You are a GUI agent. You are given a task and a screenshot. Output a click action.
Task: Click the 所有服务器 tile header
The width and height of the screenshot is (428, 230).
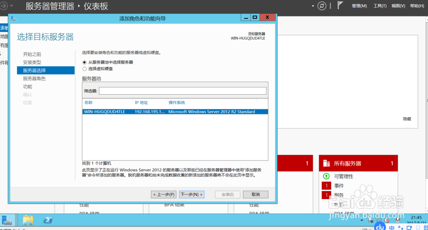pyautogui.click(x=358, y=163)
